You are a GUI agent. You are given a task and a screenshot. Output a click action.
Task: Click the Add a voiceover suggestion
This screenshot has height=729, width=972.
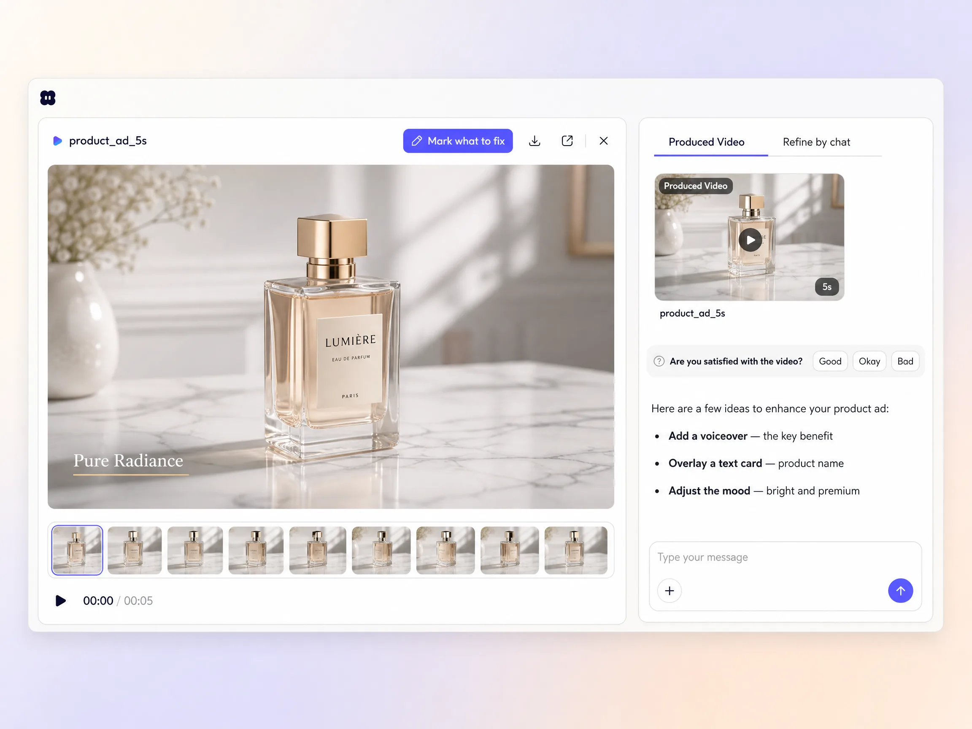coord(751,436)
